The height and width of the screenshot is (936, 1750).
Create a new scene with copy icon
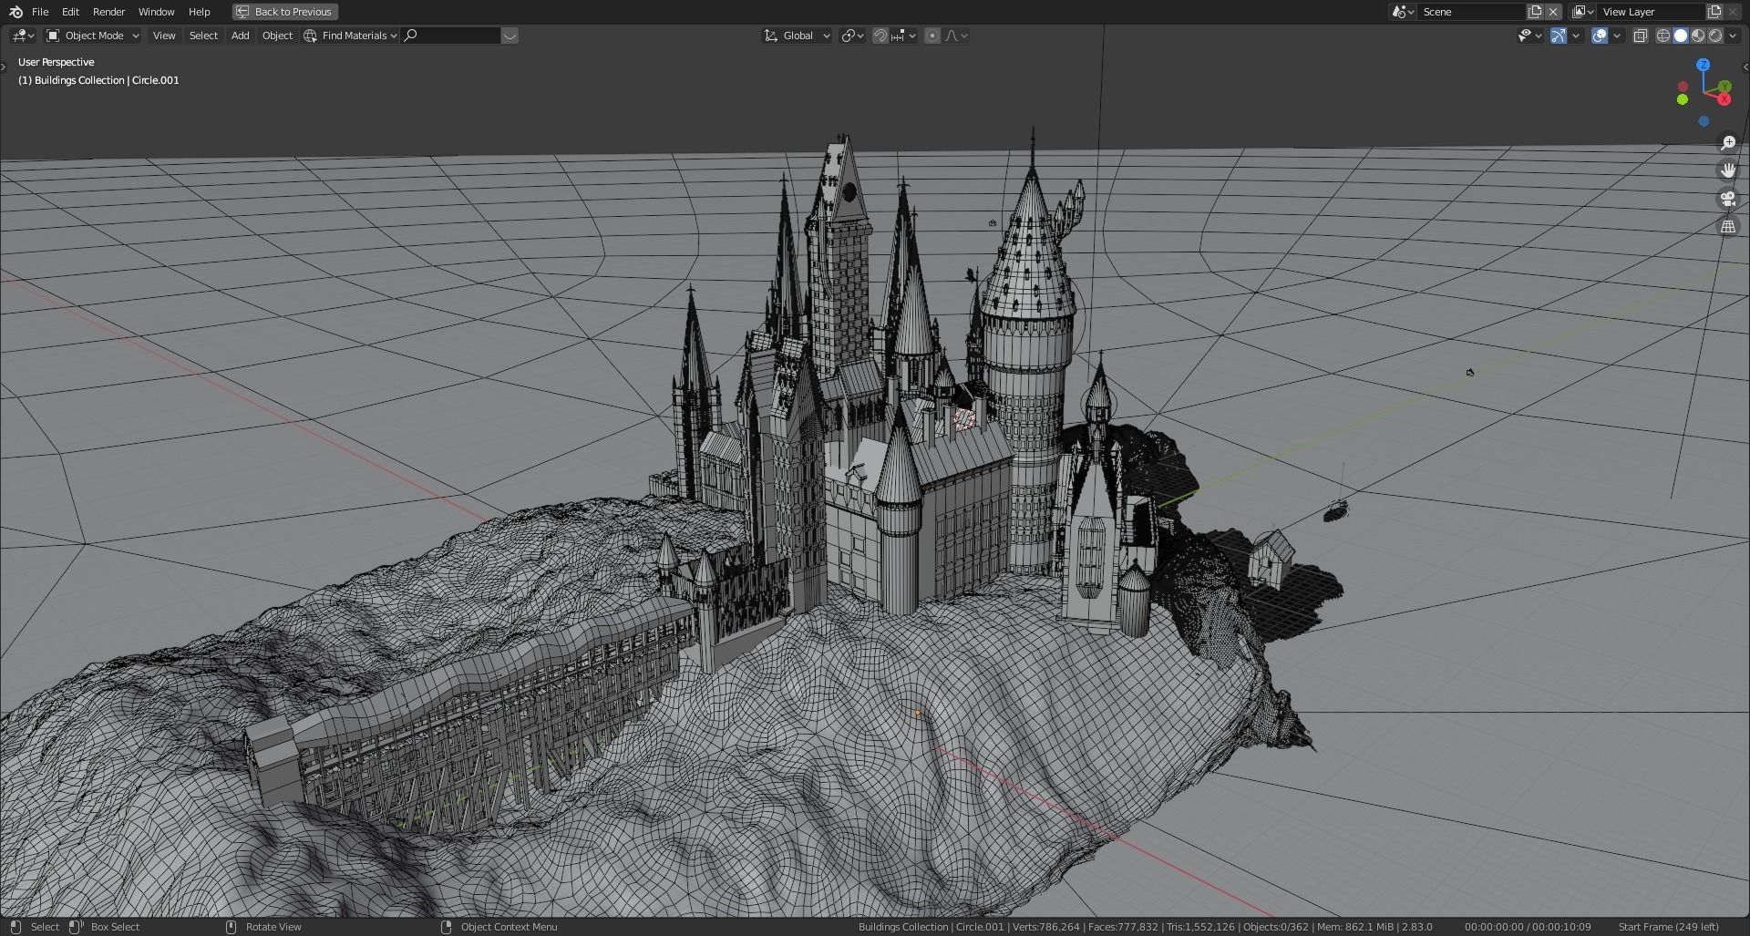(x=1535, y=12)
